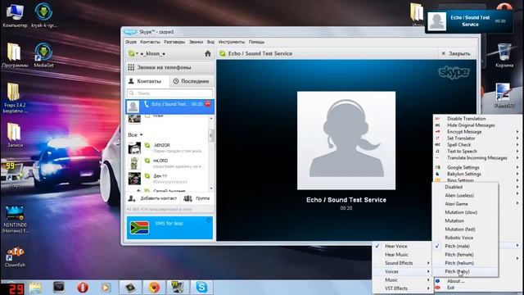Viewport: 524px width, 295px height.
Task: Click Закрыть to close the call panel
Action: 456,53
